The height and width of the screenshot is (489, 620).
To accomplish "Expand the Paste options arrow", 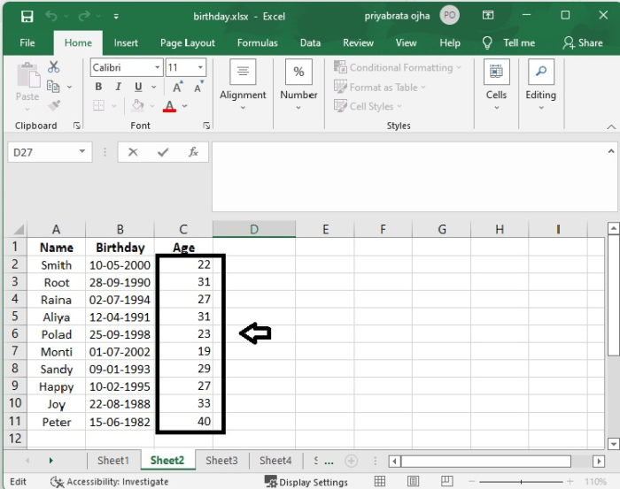I will click(27, 110).
